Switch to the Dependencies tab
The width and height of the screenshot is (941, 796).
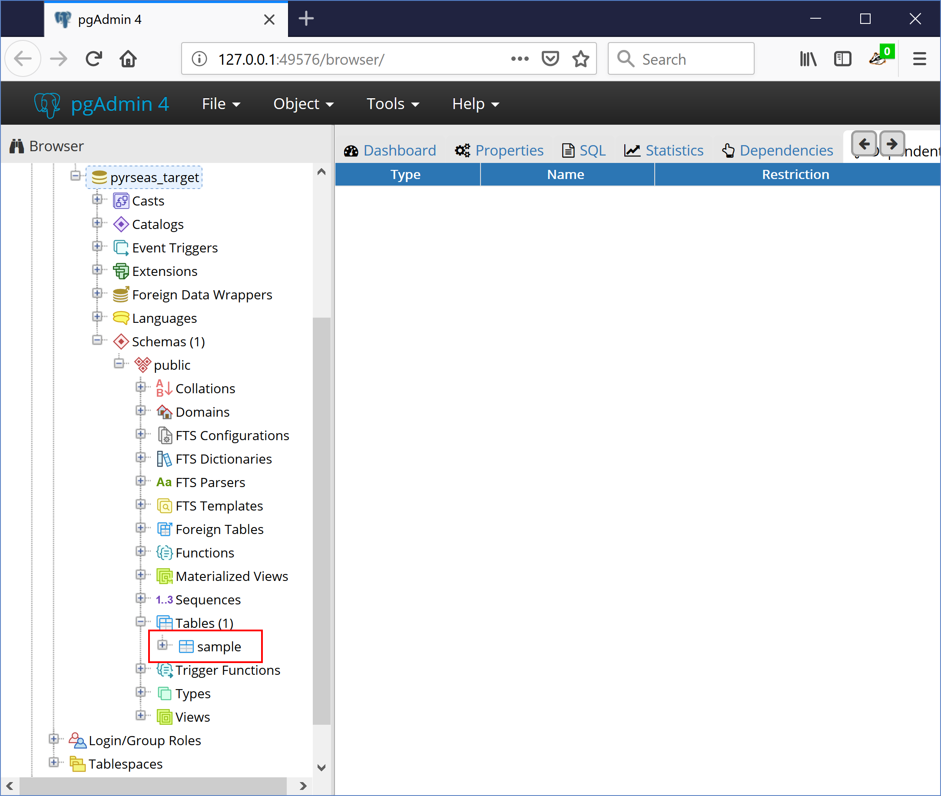click(777, 150)
